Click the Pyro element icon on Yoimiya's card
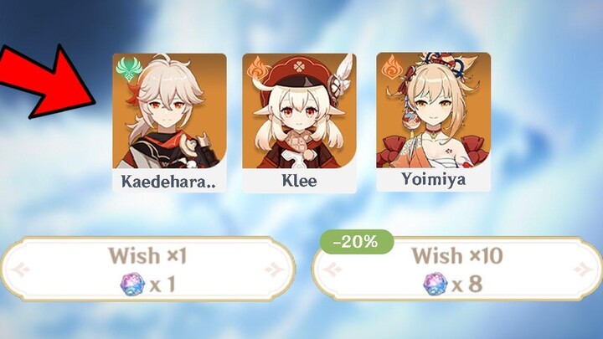The width and height of the screenshot is (603, 339). pyautogui.click(x=393, y=66)
